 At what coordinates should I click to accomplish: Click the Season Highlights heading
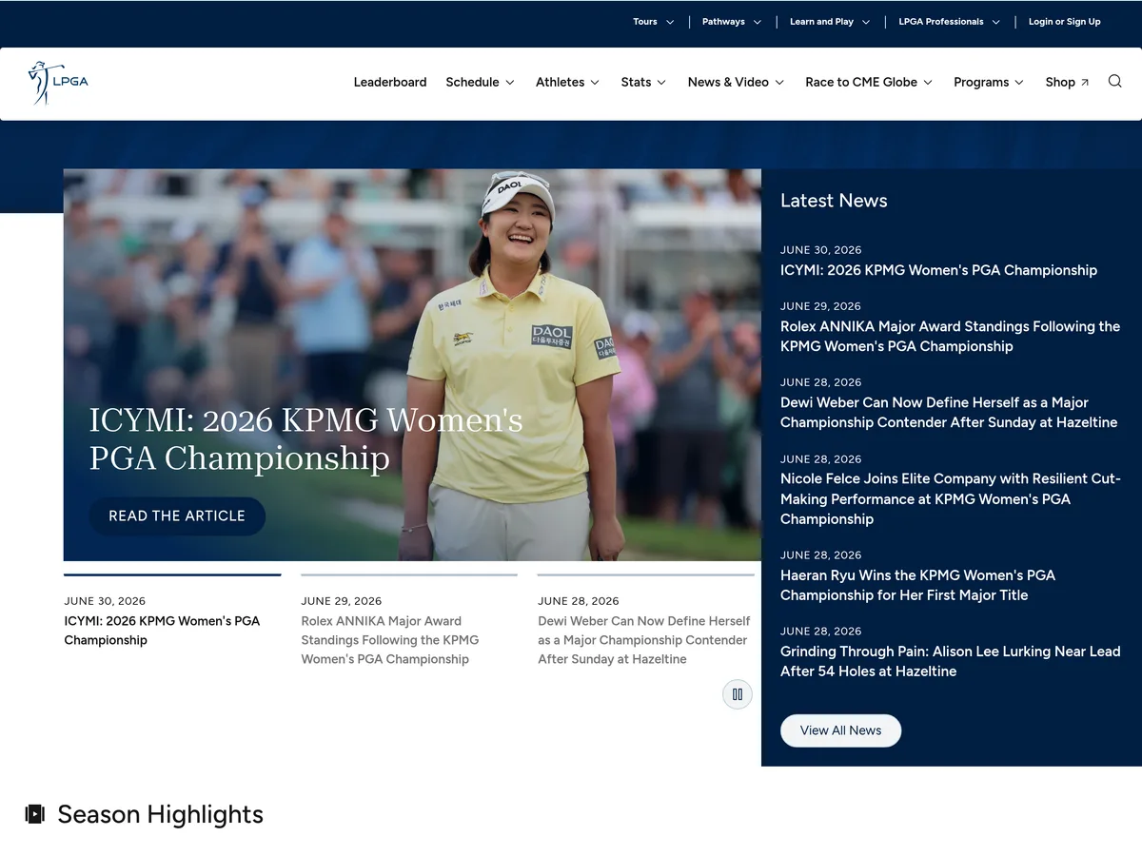[x=160, y=814]
